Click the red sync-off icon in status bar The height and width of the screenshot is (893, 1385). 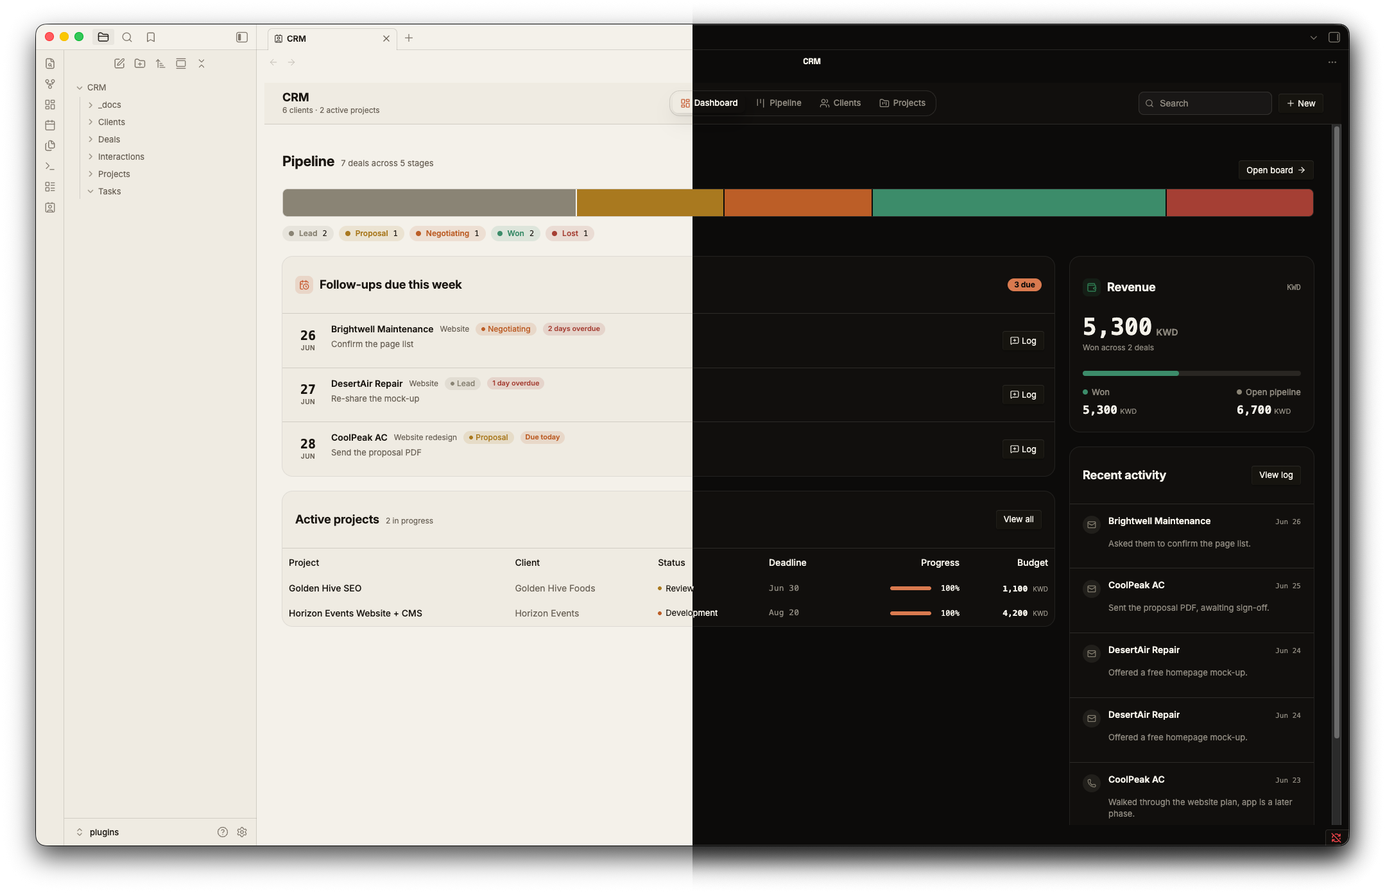[1336, 838]
